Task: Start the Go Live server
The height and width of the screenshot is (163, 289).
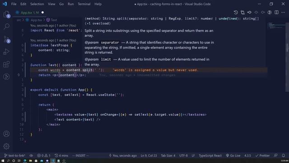Action: tap(233, 156)
